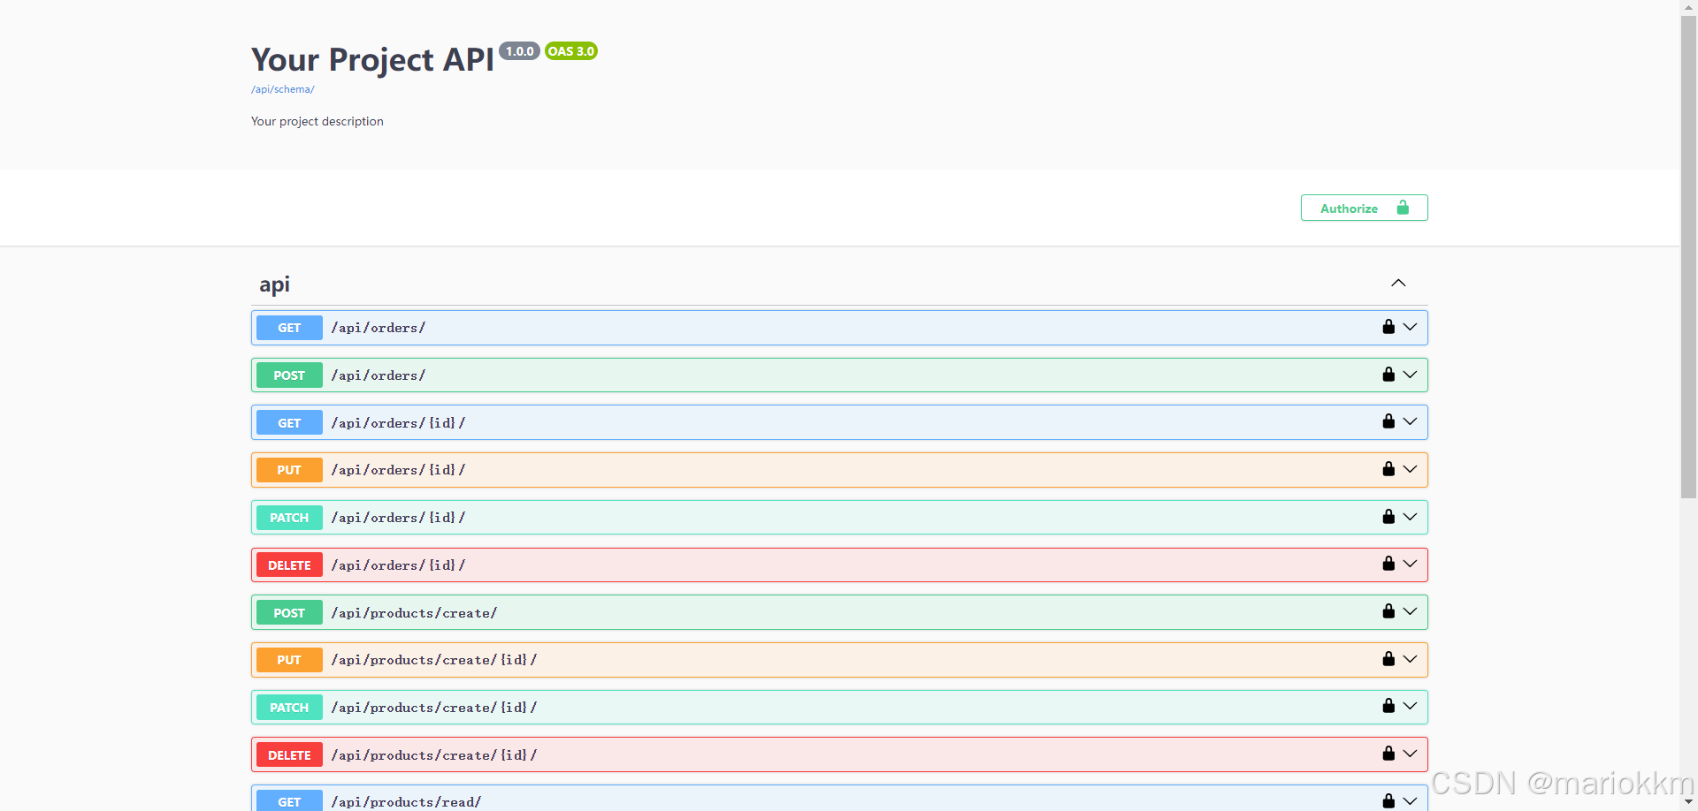Viewport: 1698px width, 811px height.
Task: Click /api/products/read/ path text
Action: click(406, 802)
